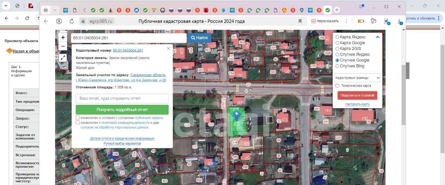
Task: Bookmark this page in the address bar
Action: (x=300, y=21)
